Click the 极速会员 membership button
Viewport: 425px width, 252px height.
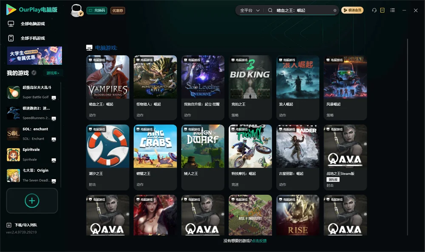352,10
